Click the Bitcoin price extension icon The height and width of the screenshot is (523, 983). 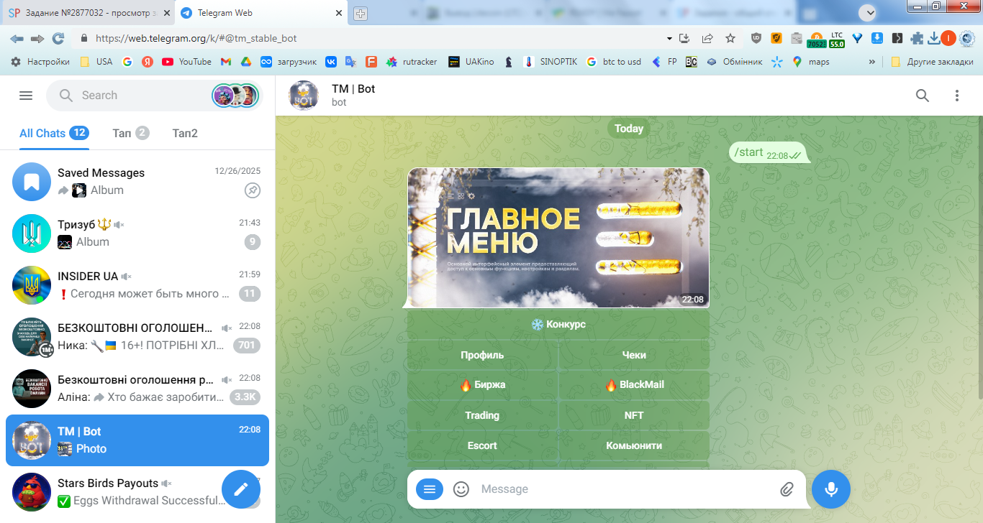tap(817, 39)
